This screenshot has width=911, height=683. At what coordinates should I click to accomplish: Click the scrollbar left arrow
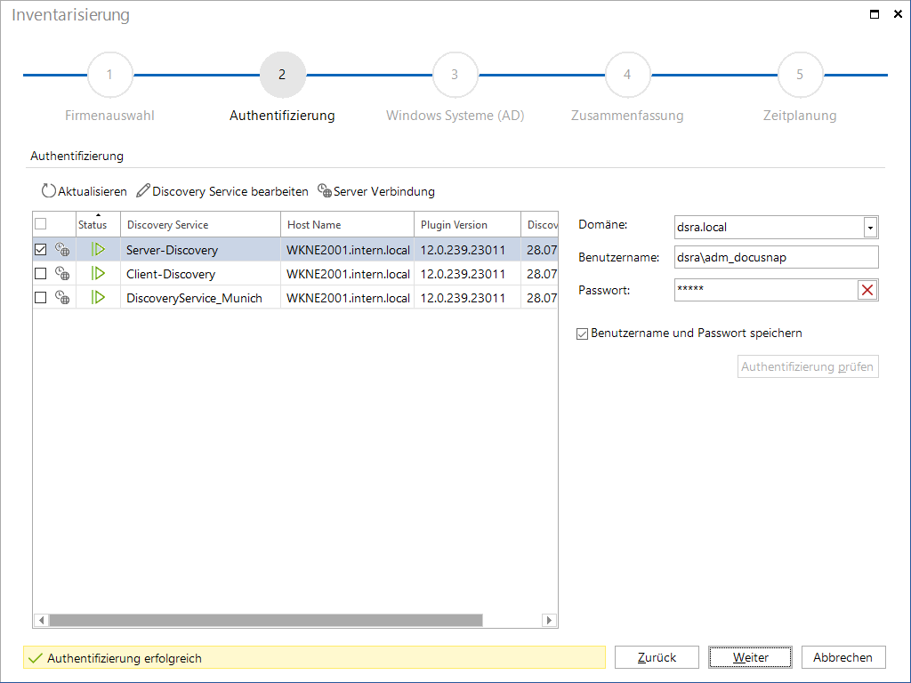coord(41,620)
